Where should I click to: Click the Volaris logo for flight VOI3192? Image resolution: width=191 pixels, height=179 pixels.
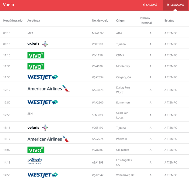38,44
